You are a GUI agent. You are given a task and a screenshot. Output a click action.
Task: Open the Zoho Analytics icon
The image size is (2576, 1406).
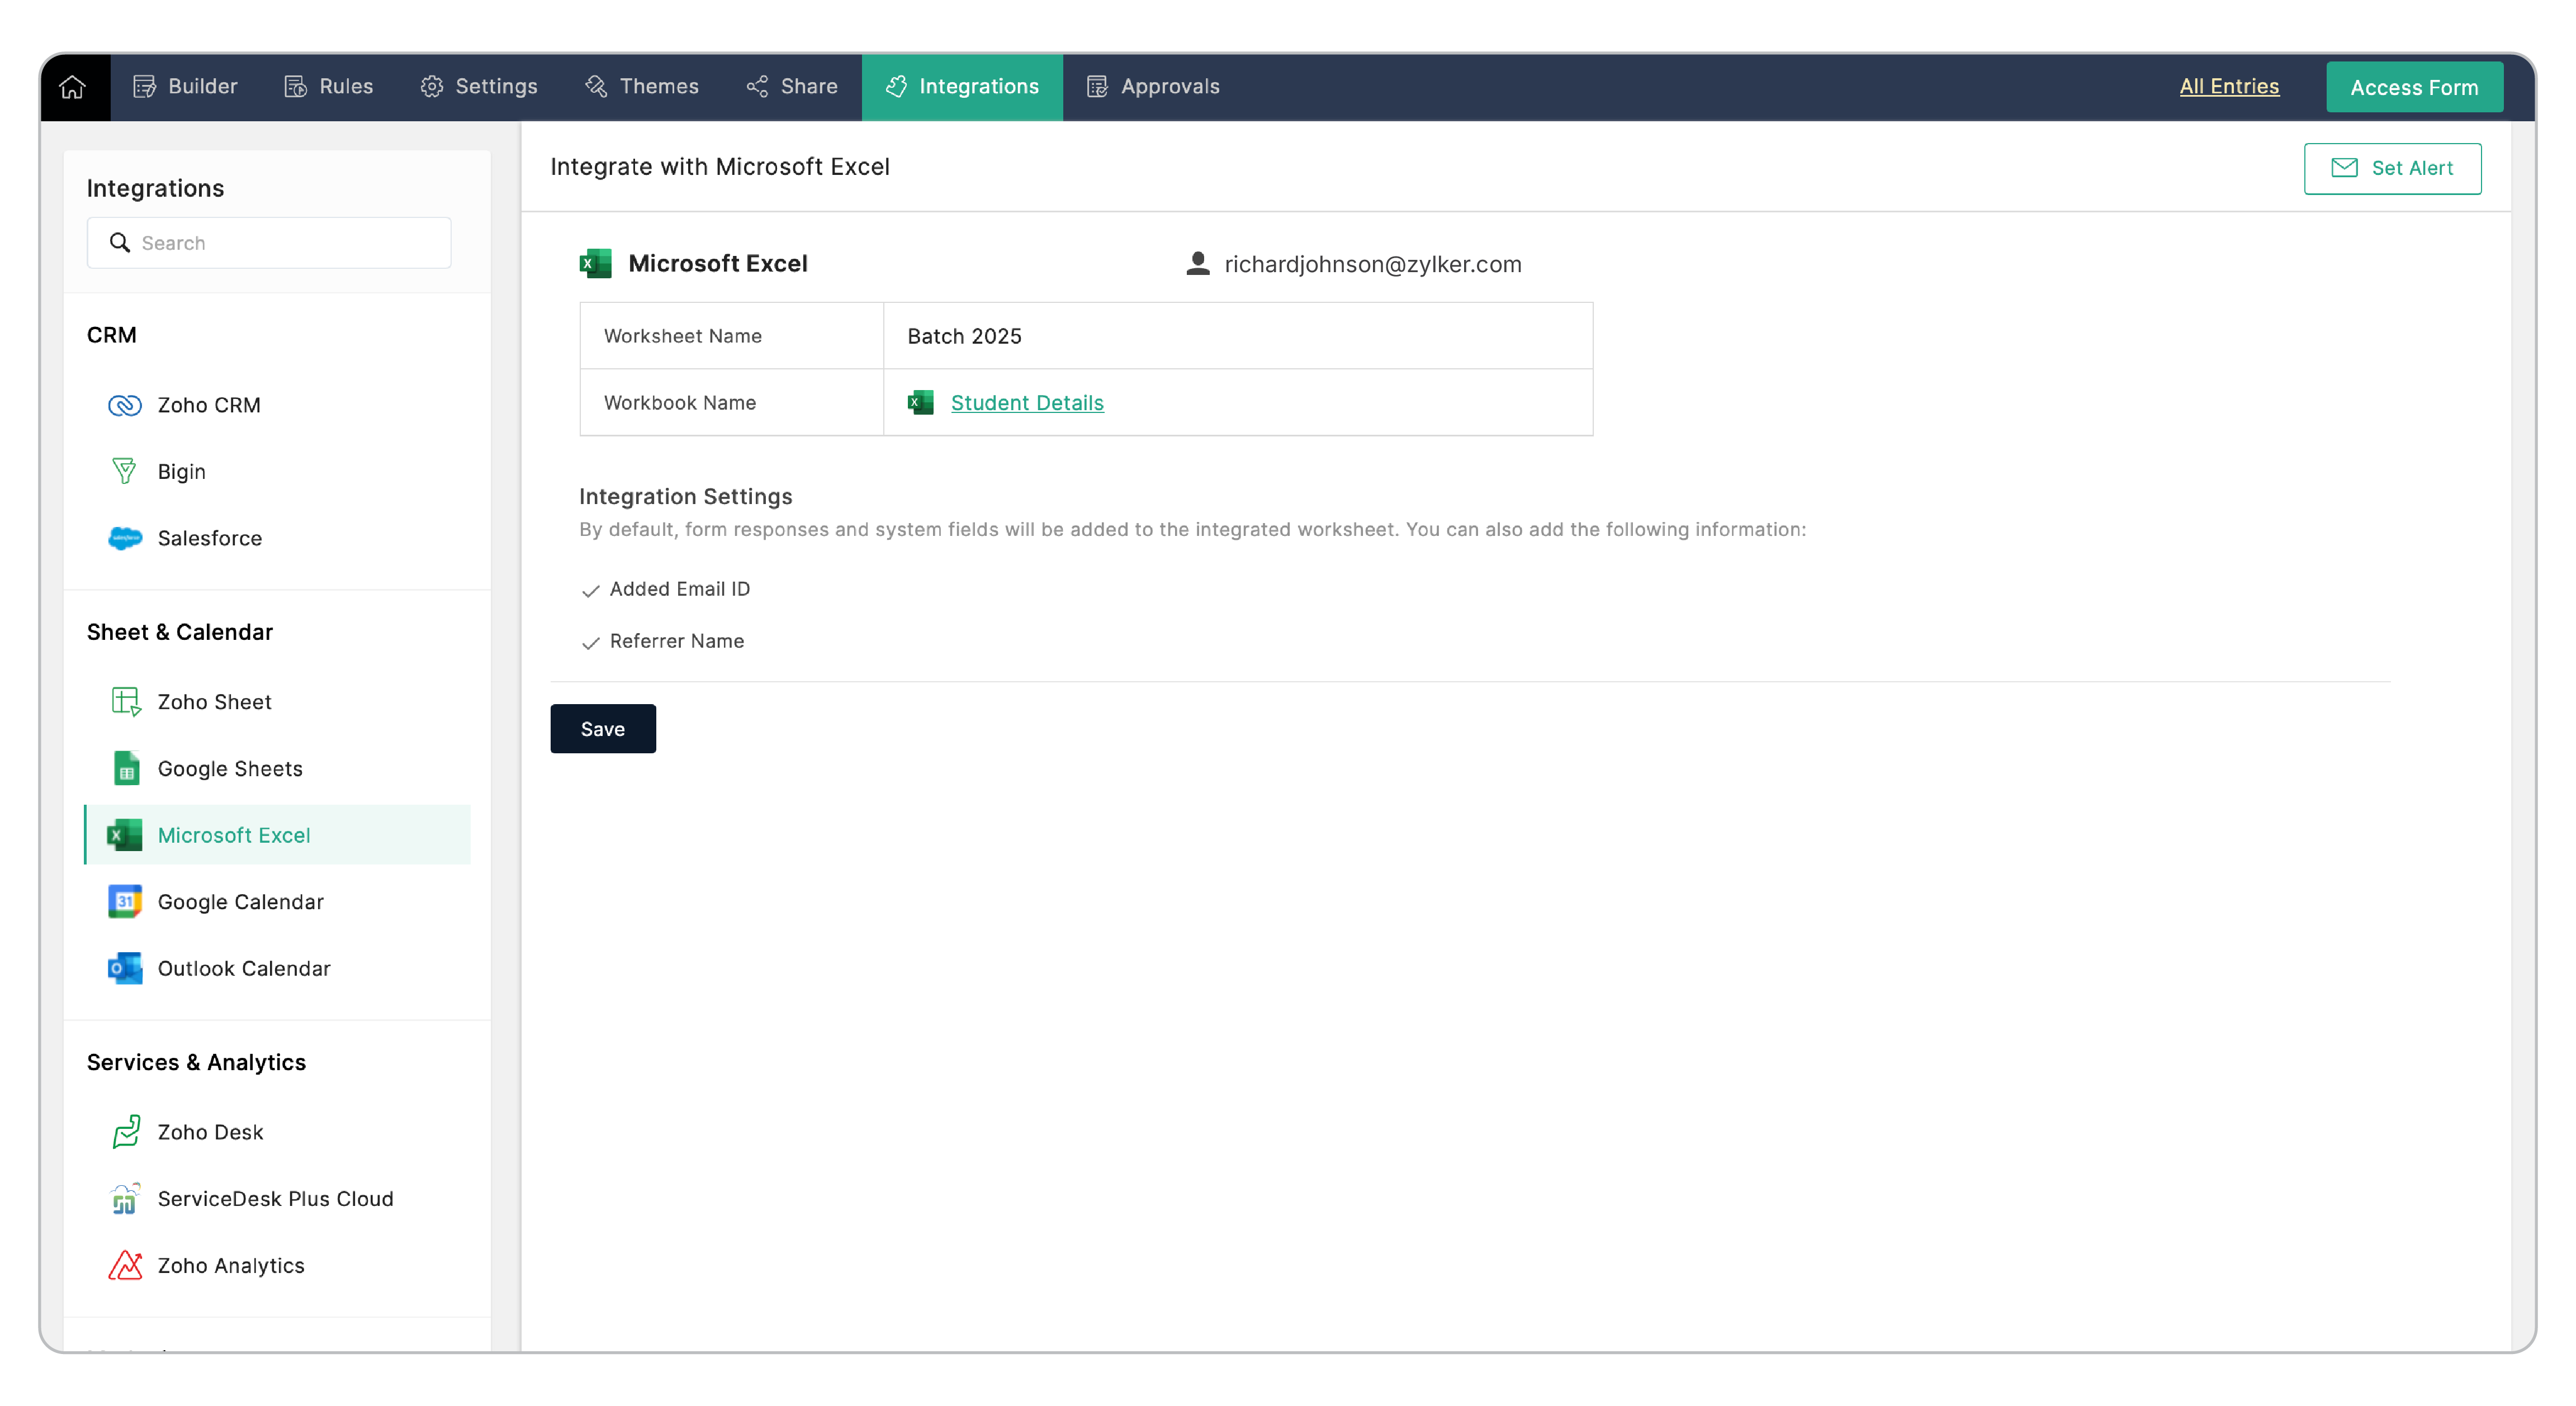tap(125, 1265)
